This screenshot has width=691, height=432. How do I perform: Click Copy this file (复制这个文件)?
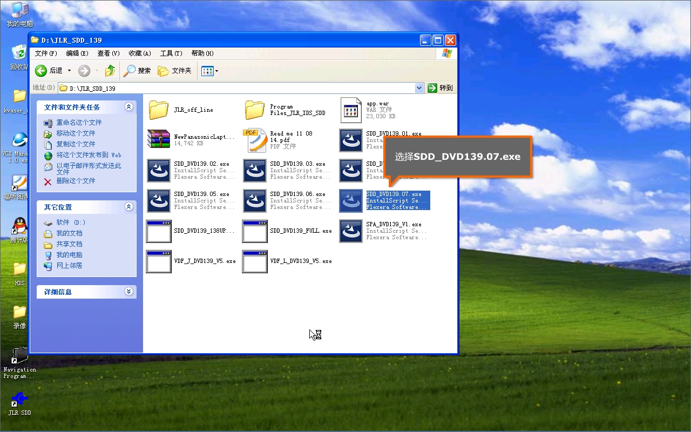point(76,144)
